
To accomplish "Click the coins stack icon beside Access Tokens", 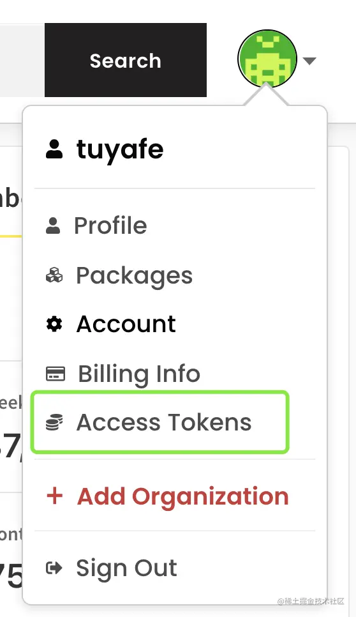I will pos(54,422).
